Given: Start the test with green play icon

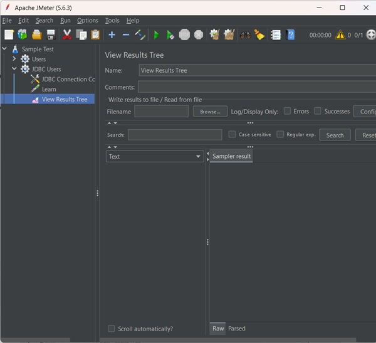Looking at the screenshot, I should coord(156,35).
